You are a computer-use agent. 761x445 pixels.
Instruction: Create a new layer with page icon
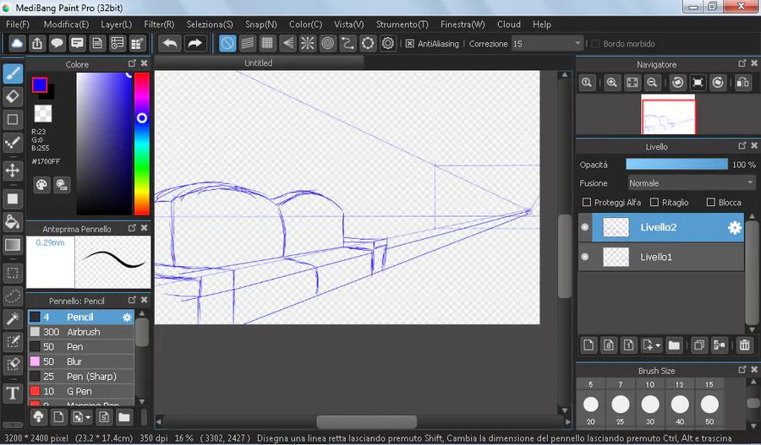[x=589, y=345]
